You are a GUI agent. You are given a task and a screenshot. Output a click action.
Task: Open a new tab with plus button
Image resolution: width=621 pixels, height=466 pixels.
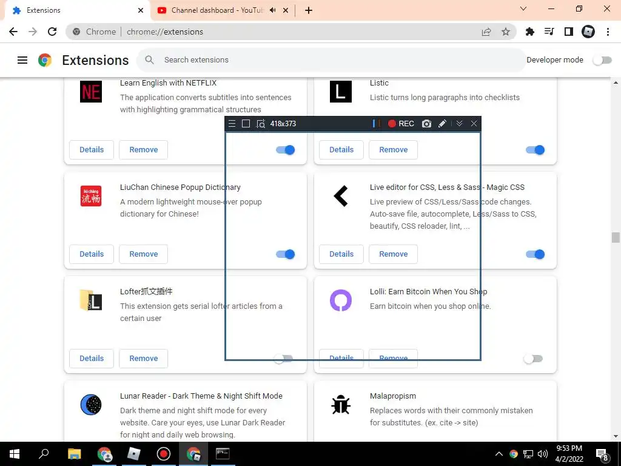click(309, 10)
